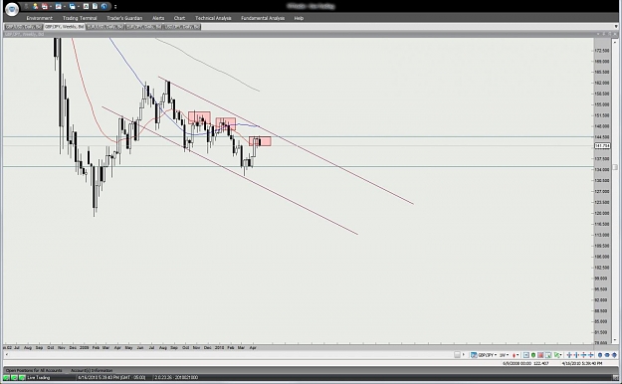Viewport: 622px width, 384px height.
Task: Select the rightmost red rectangle on the chart
Action: coord(260,141)
